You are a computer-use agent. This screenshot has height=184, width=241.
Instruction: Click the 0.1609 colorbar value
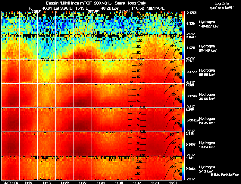coord(191,37)
